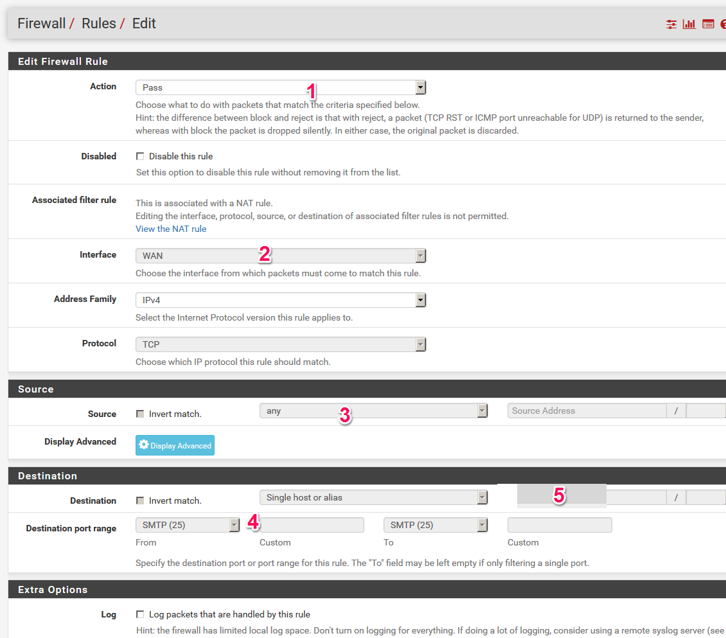Click the gear icon in Display Advanced
Viewport: 726px width, 638px height.
tap(144, 445)
